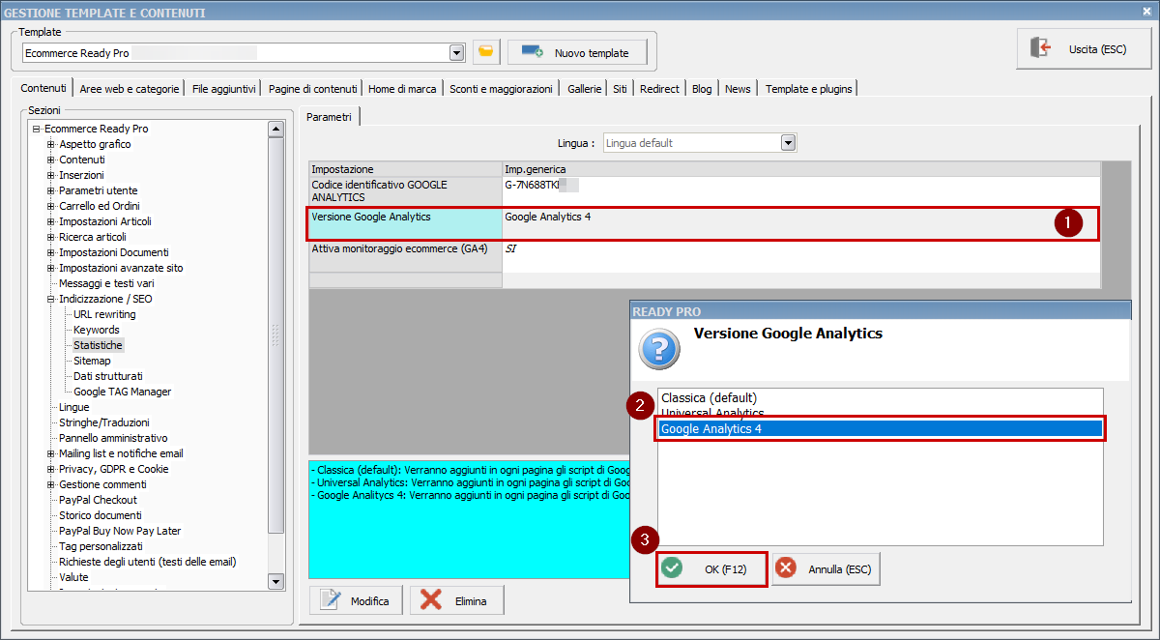This screenshot has width=1160, height=640.
Task: Select the Valute tree item
Action: click(73, 577)
